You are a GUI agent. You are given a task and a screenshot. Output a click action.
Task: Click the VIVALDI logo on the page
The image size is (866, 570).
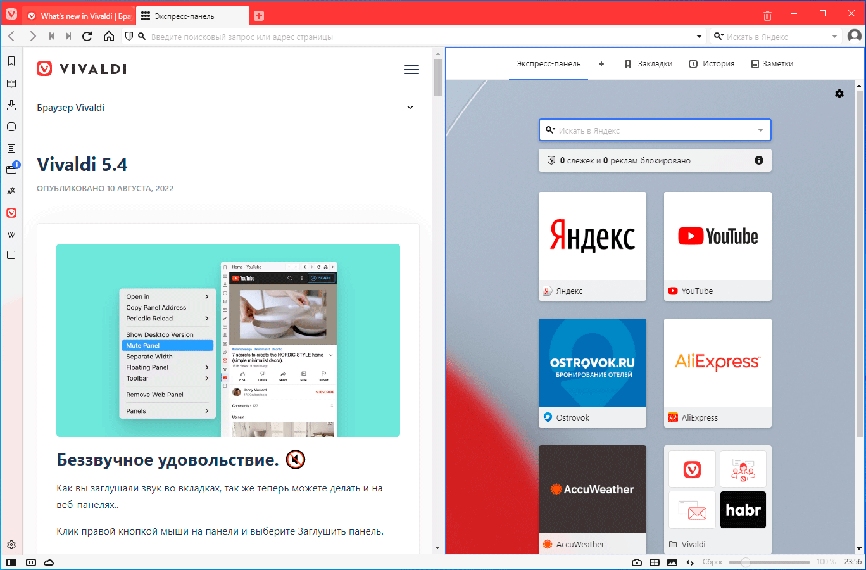click(x=82, y=69)
